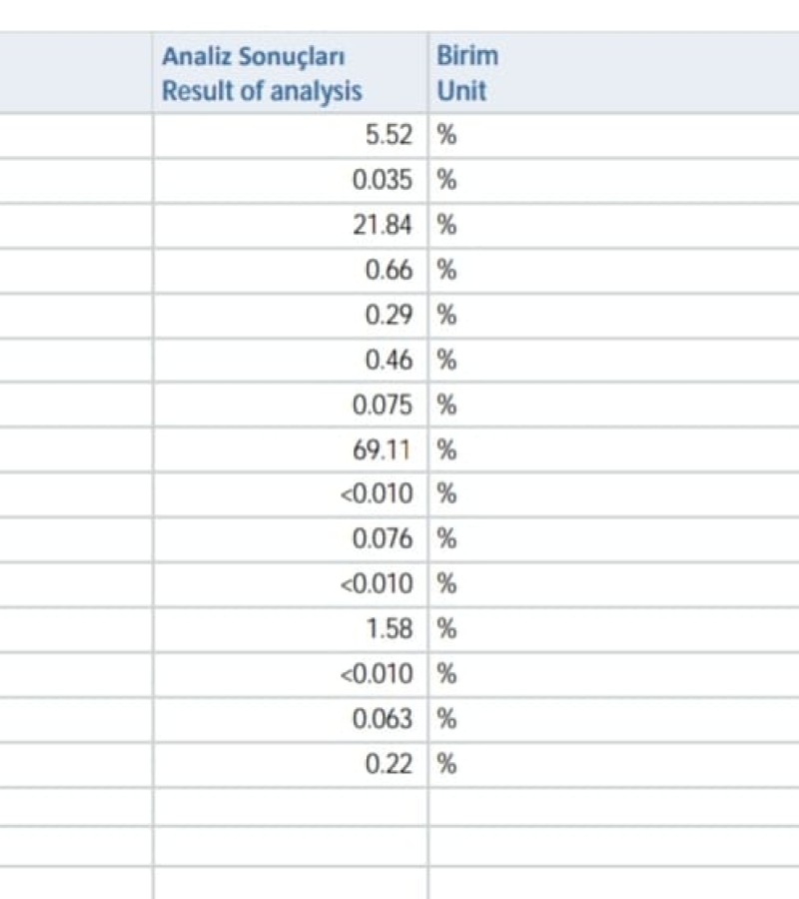This screenshot has width=799, height=899.
Task: Click the result cell reading 0.075
Action: click(290, 405)
